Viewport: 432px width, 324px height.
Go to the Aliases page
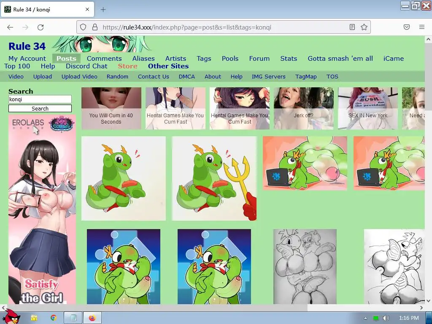pos(143,58)
